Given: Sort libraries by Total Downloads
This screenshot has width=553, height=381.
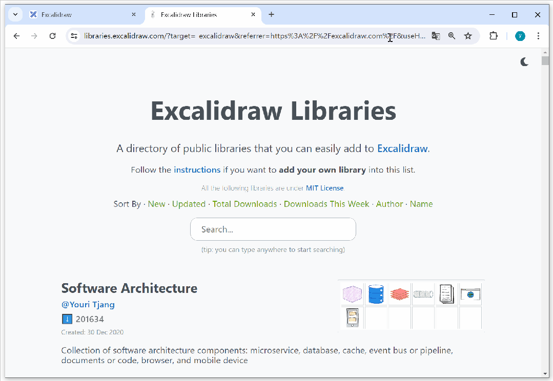Looking at the screenshot, I should 245,204.
